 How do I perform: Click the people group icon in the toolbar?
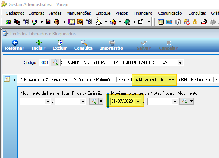point(17,22)
